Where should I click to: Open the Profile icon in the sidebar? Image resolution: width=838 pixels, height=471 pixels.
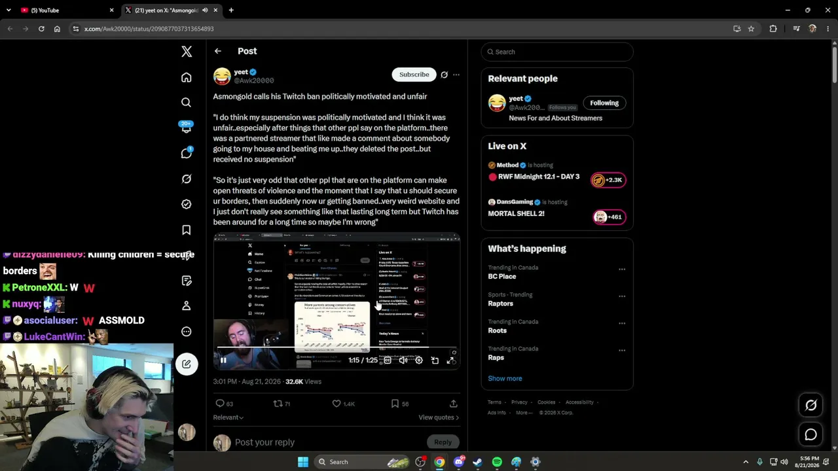coord(187,305)
